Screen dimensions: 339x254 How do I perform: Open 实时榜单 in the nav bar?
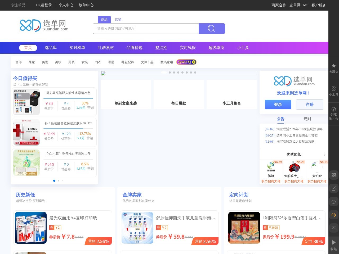[x=77, y=48]
